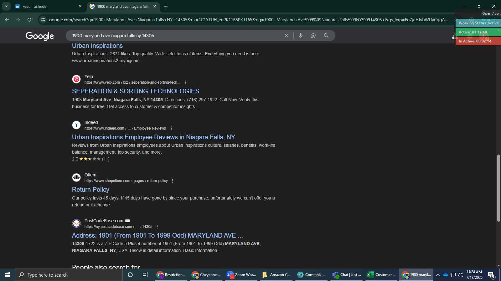Click the ny.postcodebase.com URL breadcrumb
Screen dimensions: 501x281
(118, 227)
